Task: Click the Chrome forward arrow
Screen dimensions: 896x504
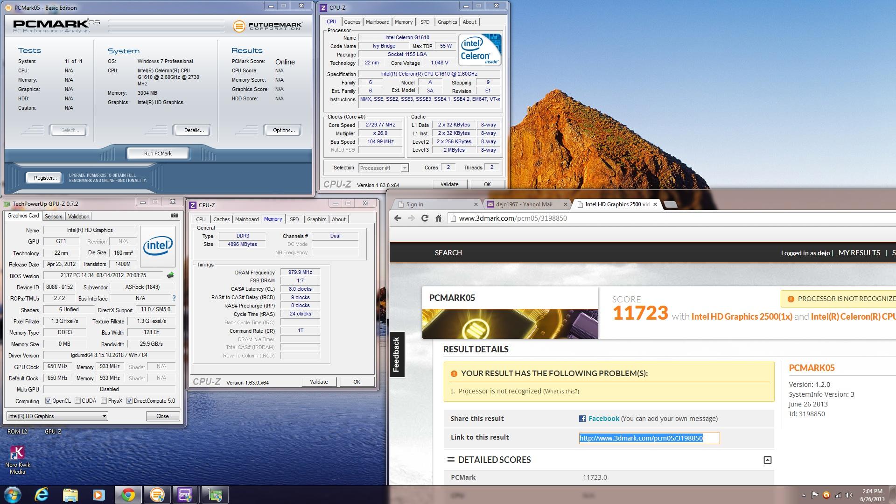Action: (411, 218)
